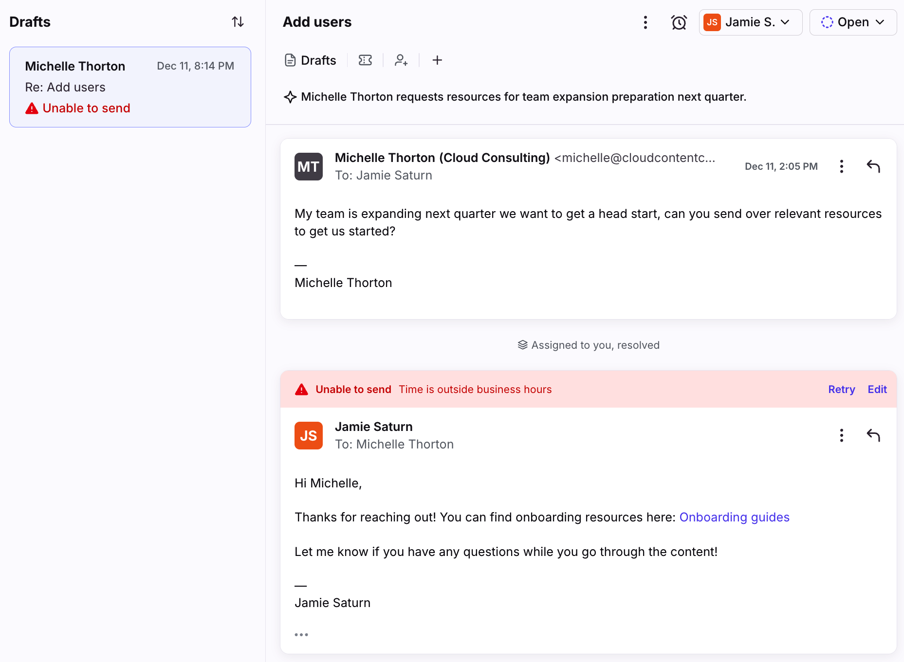The image size is (904, 662).
Task: Click reply arrow on Jamie Saturn's draft
Action: 873,435
